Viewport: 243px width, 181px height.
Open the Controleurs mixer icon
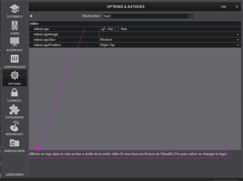15,59
